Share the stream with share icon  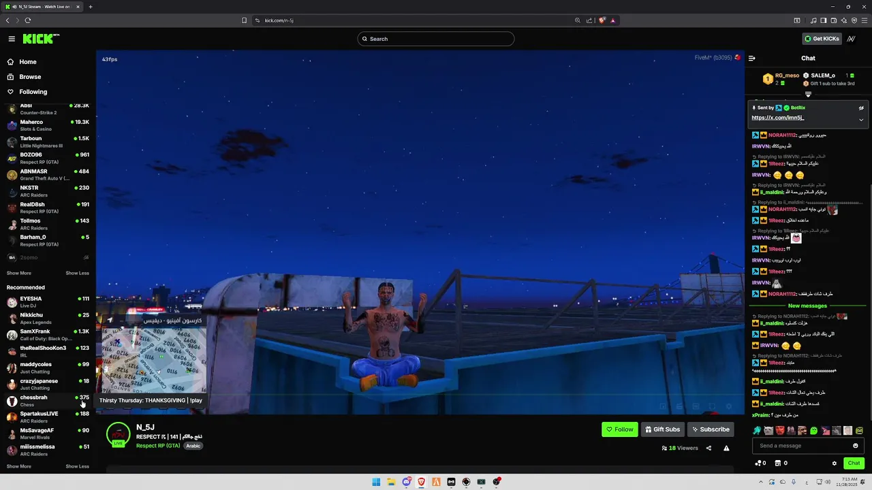tap(708, 448)
